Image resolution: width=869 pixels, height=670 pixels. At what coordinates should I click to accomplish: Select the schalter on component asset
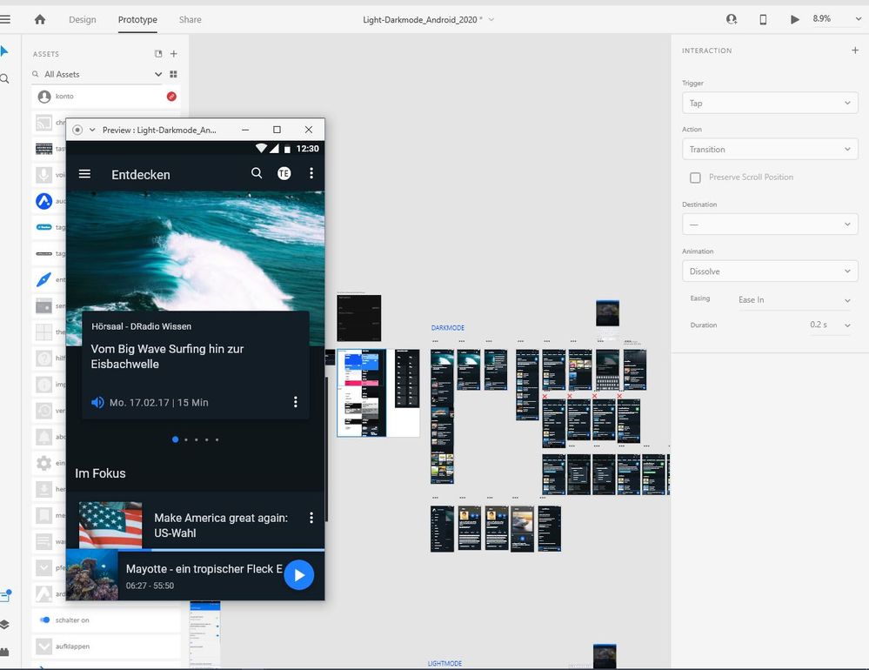pyautogui.click(x=106, y=620)
